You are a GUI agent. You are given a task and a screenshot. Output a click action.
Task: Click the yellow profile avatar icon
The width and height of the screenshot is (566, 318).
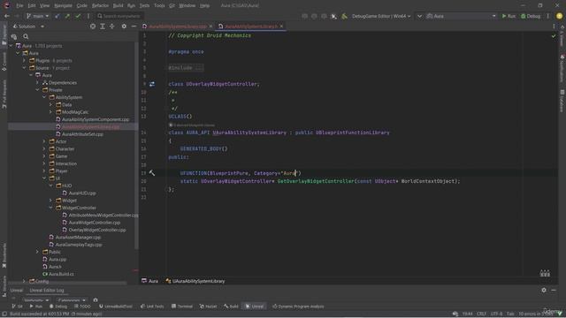(x=559, y=16)
